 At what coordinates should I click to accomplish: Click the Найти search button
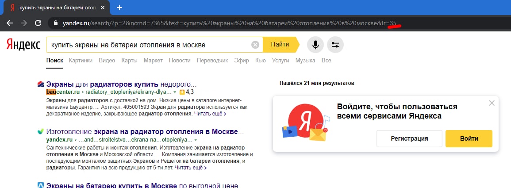pos(280,45)
